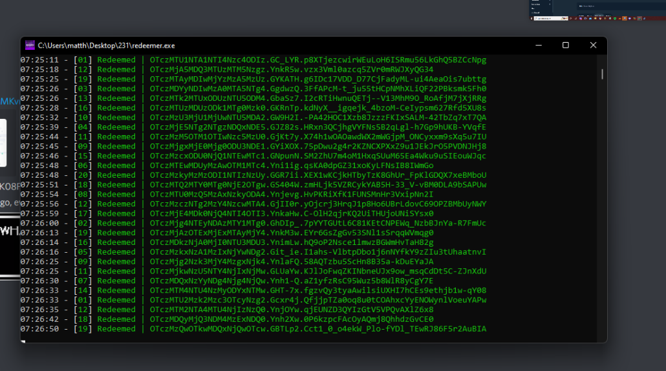Image resolution: width=666 pixels, height=371 pixels.
Task: Click Redeemed in the 07:25:28 row
Action: point(116,108)
